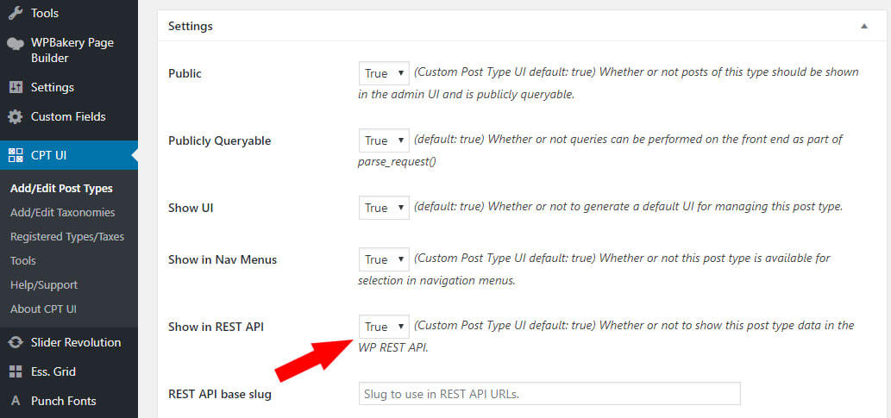Click the Tools wrench icon
This screenshot has height=418, width=891.
point(16,12)
